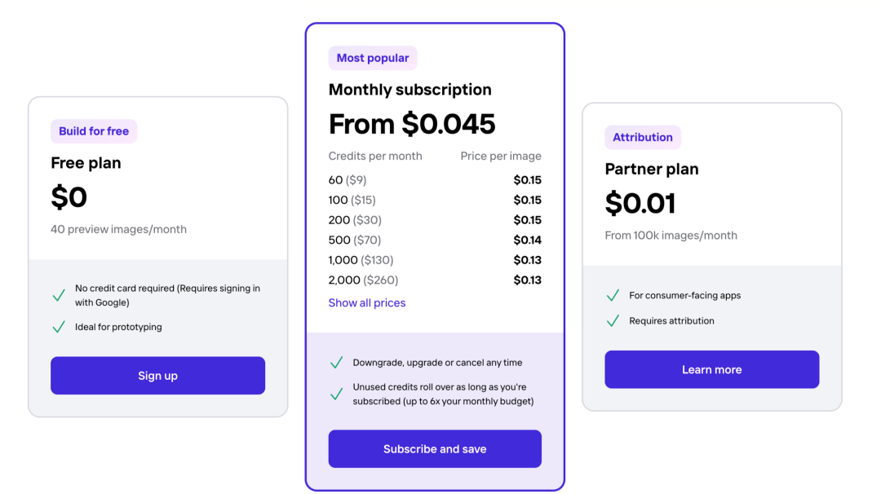Click the Monthly subscription heading
Screen dimensions: 881x494
click(x=410, y=90)
